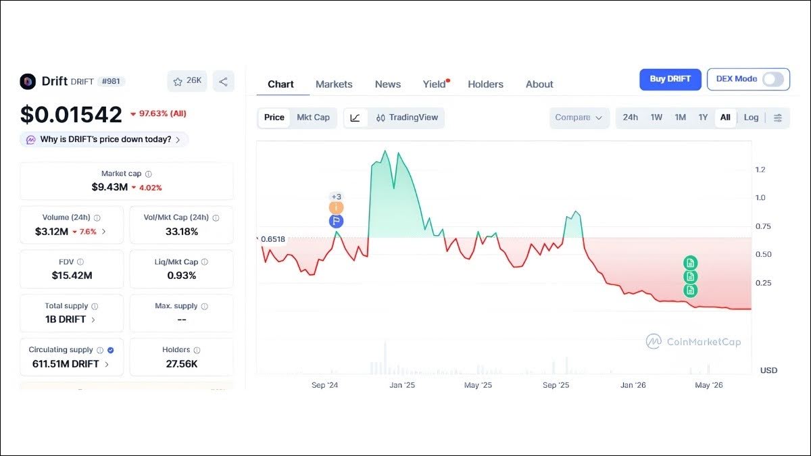Expand Total supply 1B DRIFT chevron

pyautogui.click(x=93, y=320)
